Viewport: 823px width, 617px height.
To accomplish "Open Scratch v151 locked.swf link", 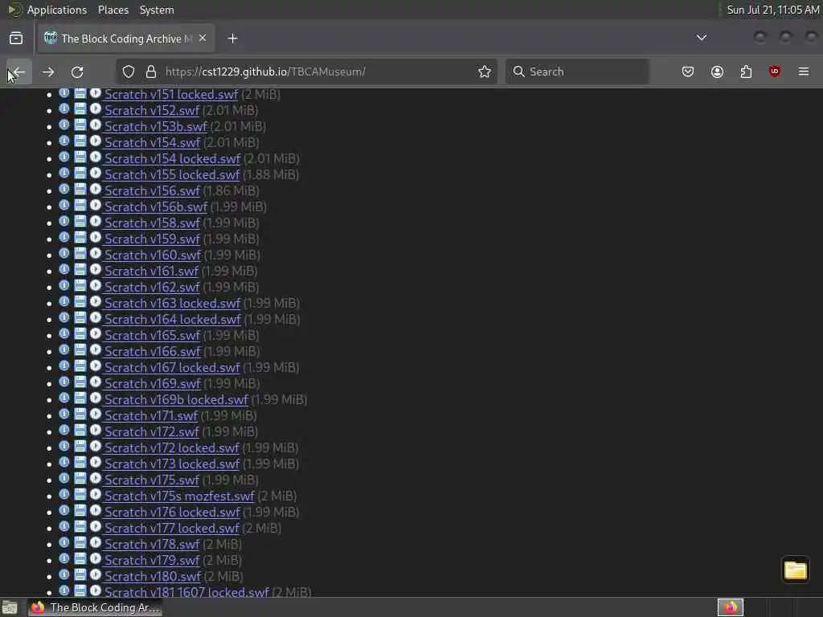I will click(x=171, y=95).
